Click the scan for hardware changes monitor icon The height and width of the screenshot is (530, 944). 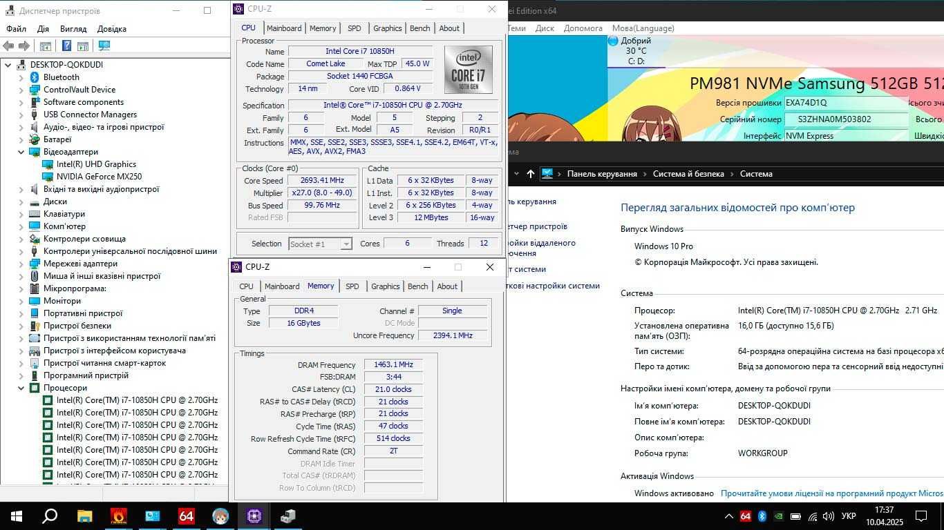coord(104,46)
